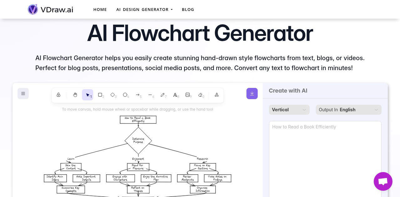This screenshot has width=400, height=197.
Task: Open the Output In English language dropdown
Action: [348, 110]
